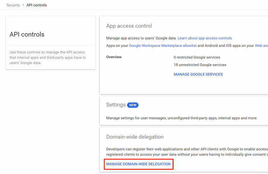Click the NEW badge beside Settings
The image size is (268, 174).
coord(133,105)
